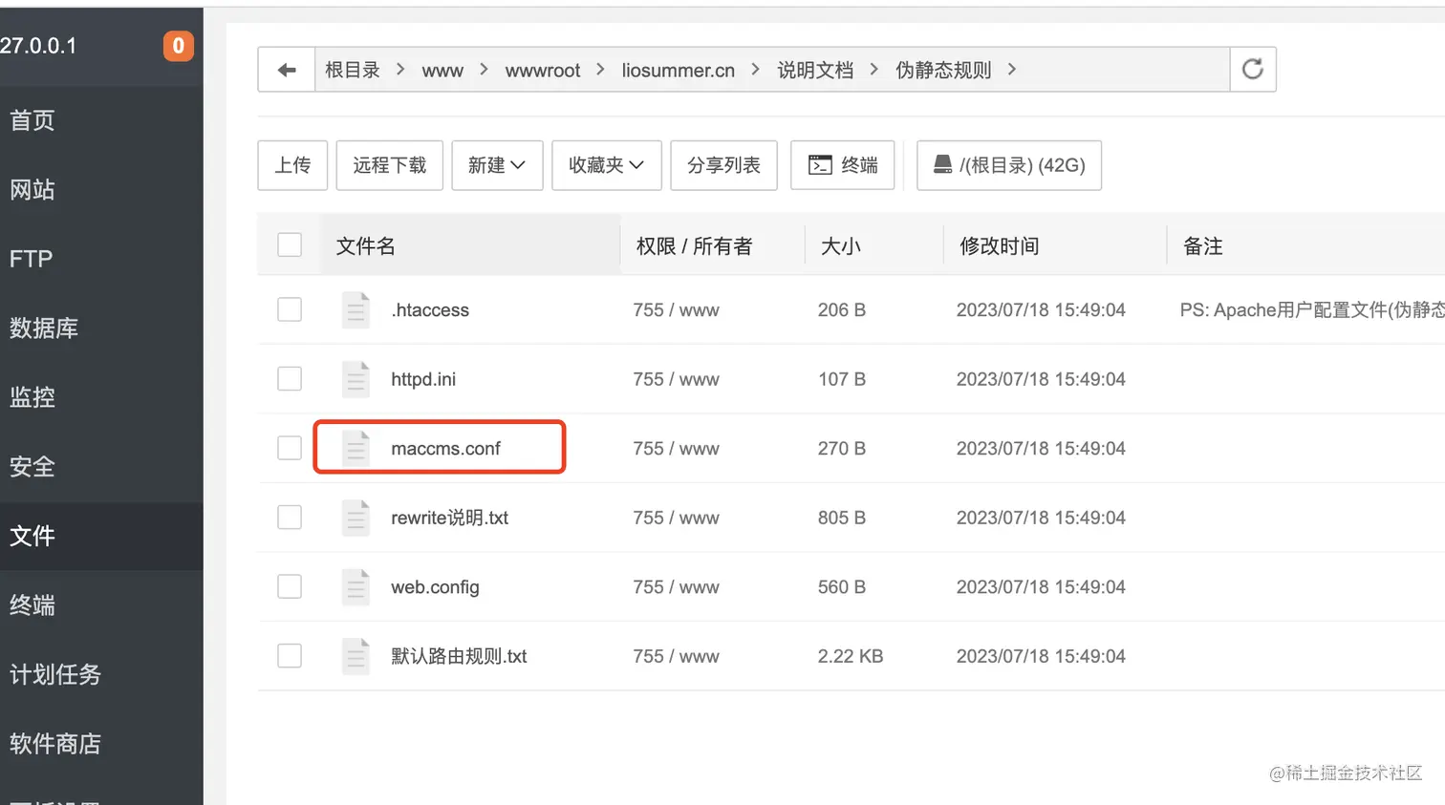Screen dimensions: 1445x805
Task: Click the 上传 upload button
Action: coord(292,165)
